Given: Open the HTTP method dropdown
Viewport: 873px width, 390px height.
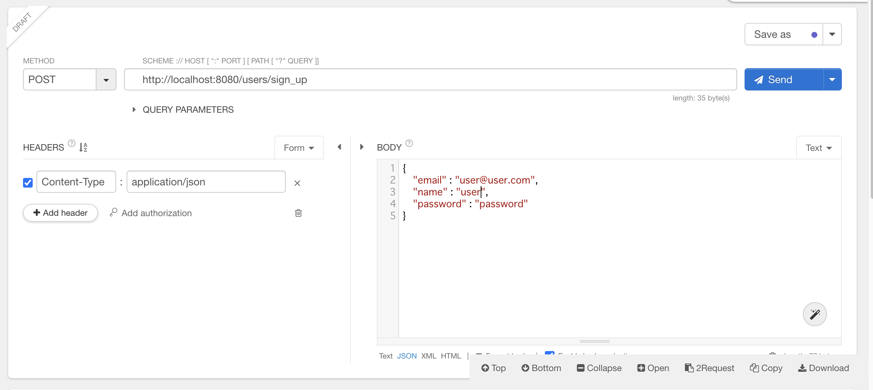Looking at the screenshot, I should pos(106,80).
